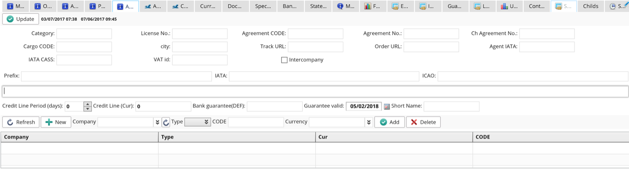Click the chart icon on the F... tab
The image size is (629, 180).
368,7
